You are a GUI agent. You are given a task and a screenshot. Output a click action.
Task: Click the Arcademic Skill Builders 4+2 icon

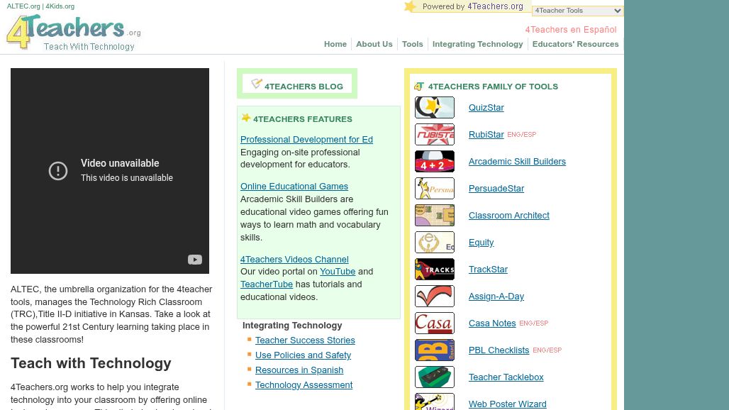434,161
